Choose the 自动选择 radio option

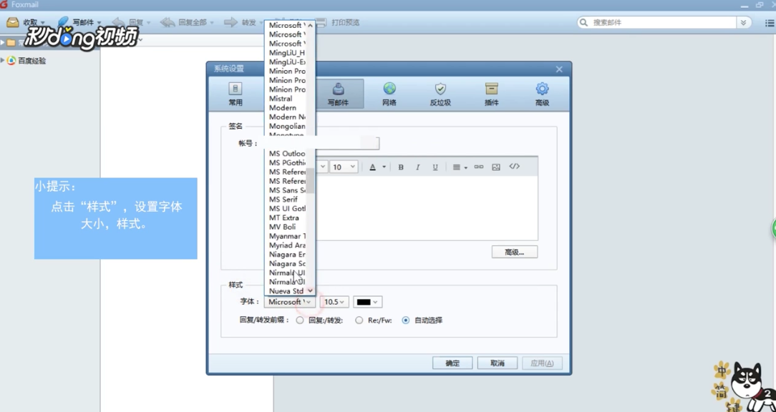pos(405,320)
